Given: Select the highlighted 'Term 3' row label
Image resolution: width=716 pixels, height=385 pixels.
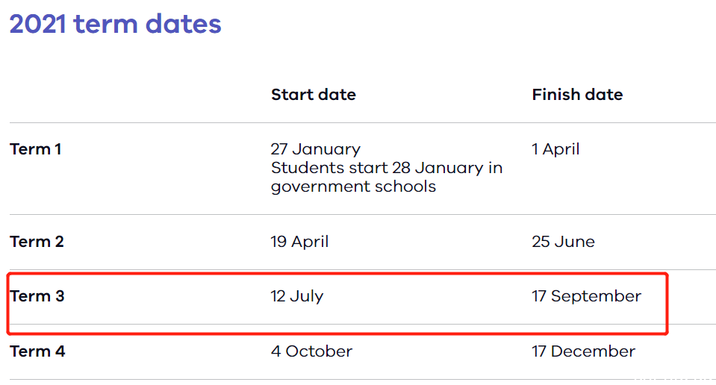Looking at the screenshot, I should 37,296.
